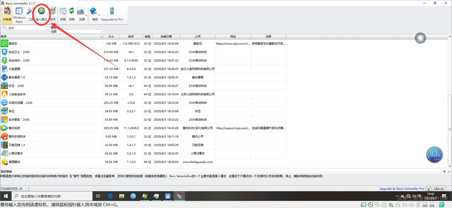This screenshot has width=452, height=208.
Task: Close the 描述面板 description panel
Action: click(x=449, y=172)
